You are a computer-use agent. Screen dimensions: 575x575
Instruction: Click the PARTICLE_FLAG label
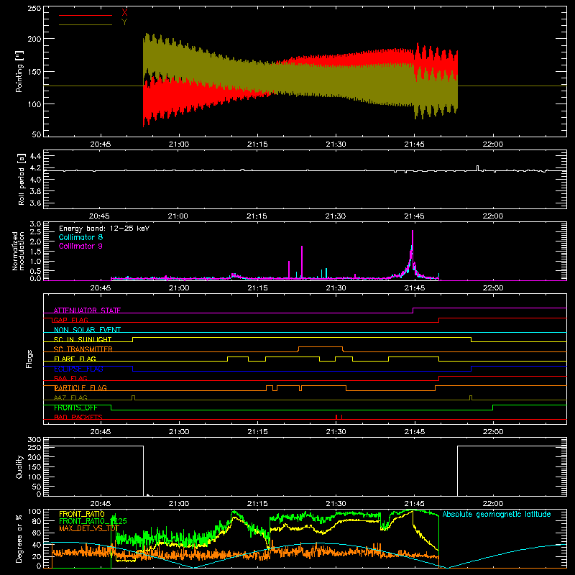(80, 387)
